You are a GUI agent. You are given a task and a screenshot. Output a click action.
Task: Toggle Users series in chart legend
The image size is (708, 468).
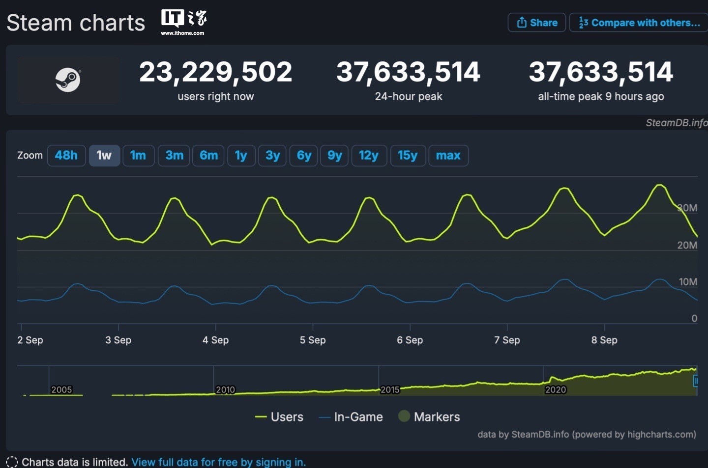[279, 417]
